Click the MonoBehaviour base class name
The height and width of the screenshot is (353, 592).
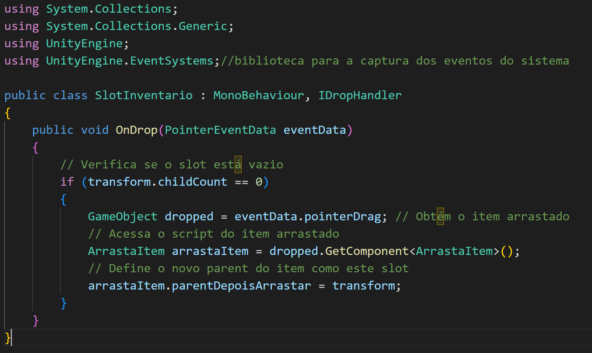pyautogui.click(x=258, y=95)
